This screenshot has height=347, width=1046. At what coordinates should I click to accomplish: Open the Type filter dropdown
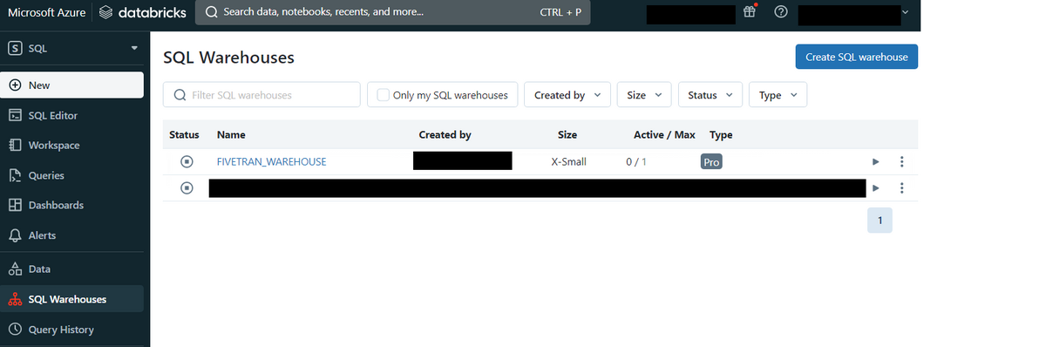pyautogui.click(x=778, y=95)
